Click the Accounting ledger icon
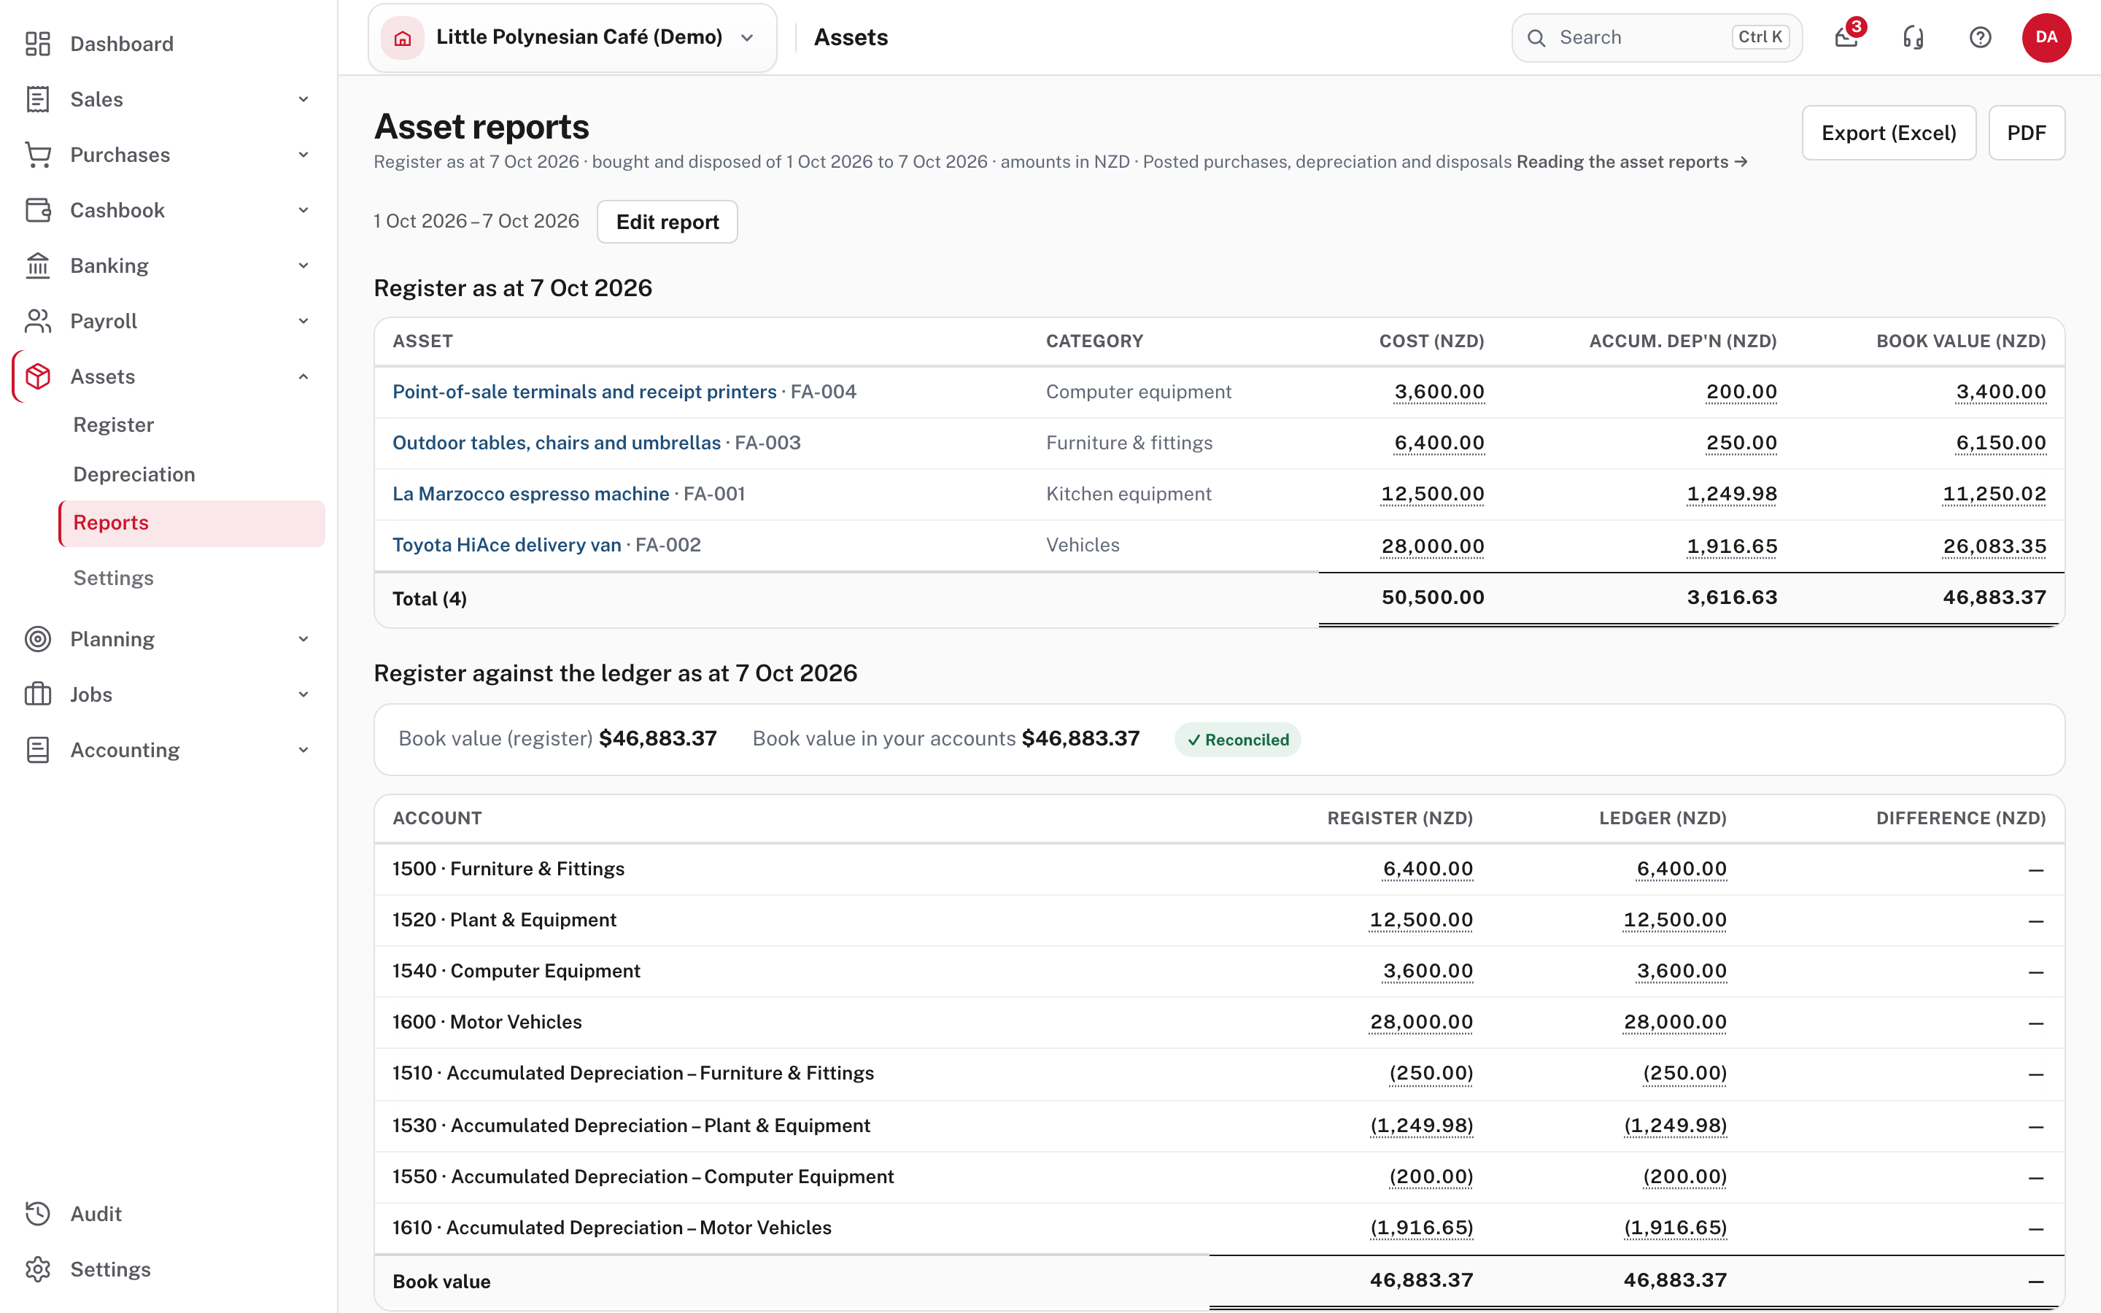The width and height of the screenshot is (2101, 1313). [x=37, y=751]
